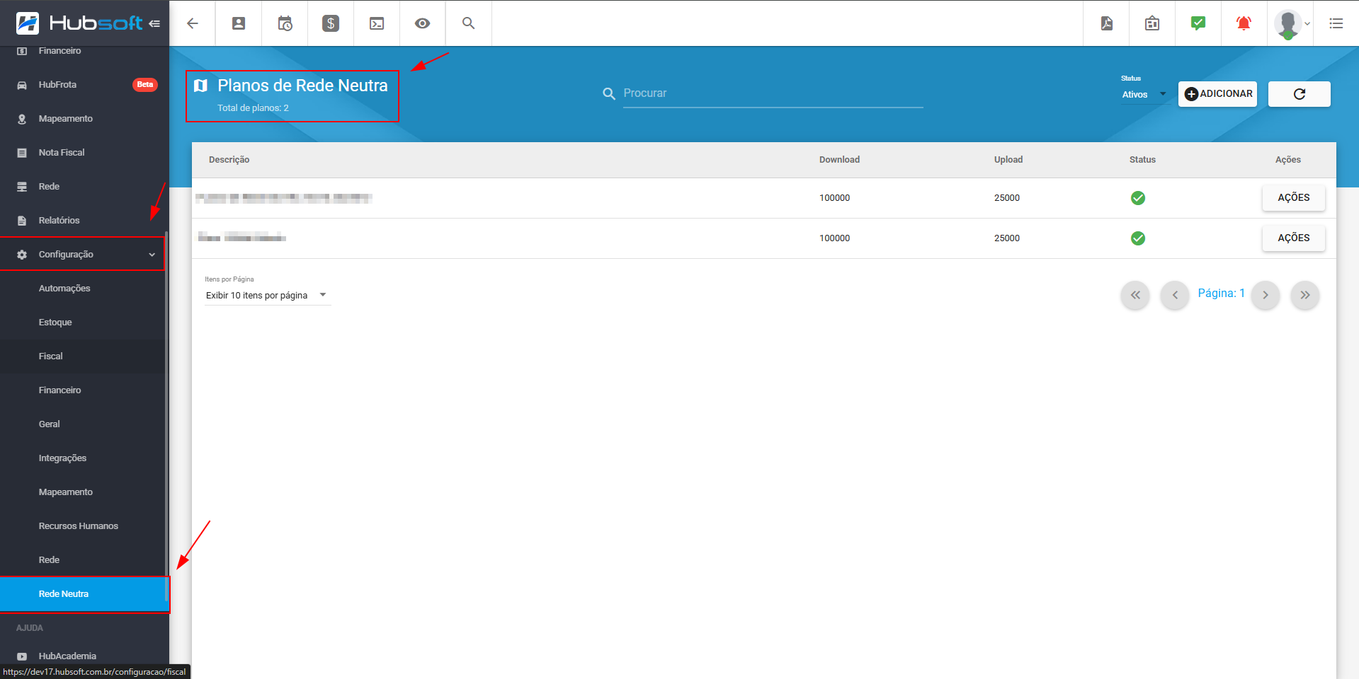
Task: Open AÇÕES for the first plan row
Action: 1293,198
